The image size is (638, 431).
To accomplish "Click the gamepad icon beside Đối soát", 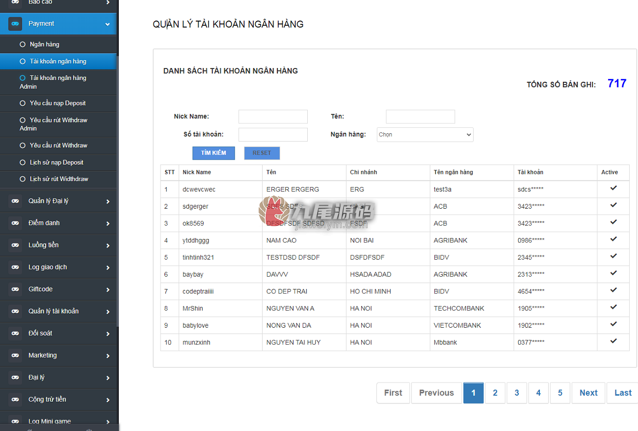I will pos(15,334).
